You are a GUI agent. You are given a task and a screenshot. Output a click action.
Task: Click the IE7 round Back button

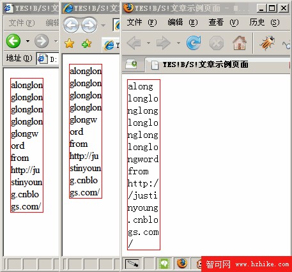point(71,26)
